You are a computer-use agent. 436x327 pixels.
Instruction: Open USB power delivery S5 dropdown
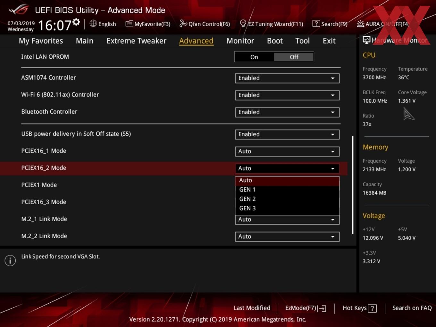[287, 134]
